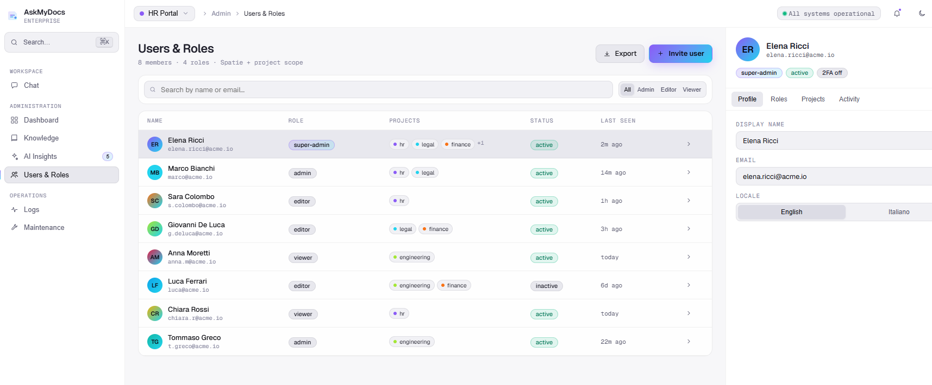932x385 pixels.
Task: Click Giovanni De Luca's GD avatar
Action: click(x=155, y=229)
